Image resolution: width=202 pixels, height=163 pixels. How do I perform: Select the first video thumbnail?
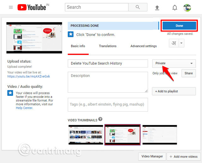(86, 135)
